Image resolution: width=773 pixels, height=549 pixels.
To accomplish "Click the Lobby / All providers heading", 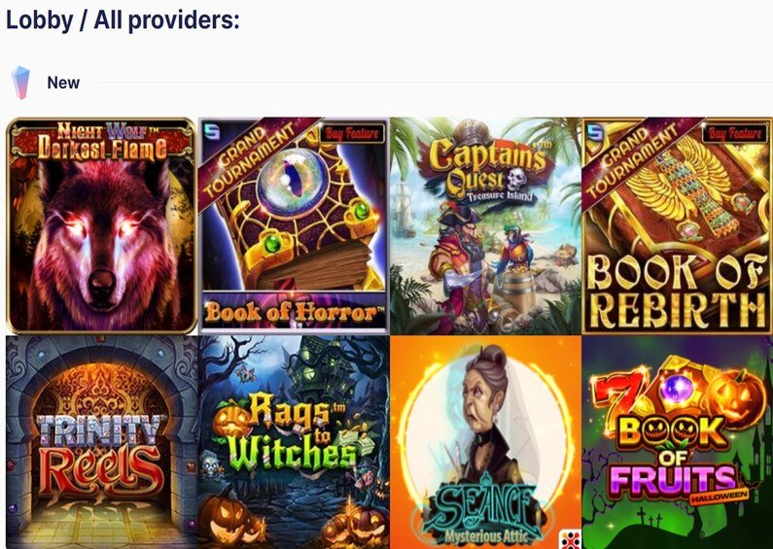I will pyautogui.click(x=123, y=20).
